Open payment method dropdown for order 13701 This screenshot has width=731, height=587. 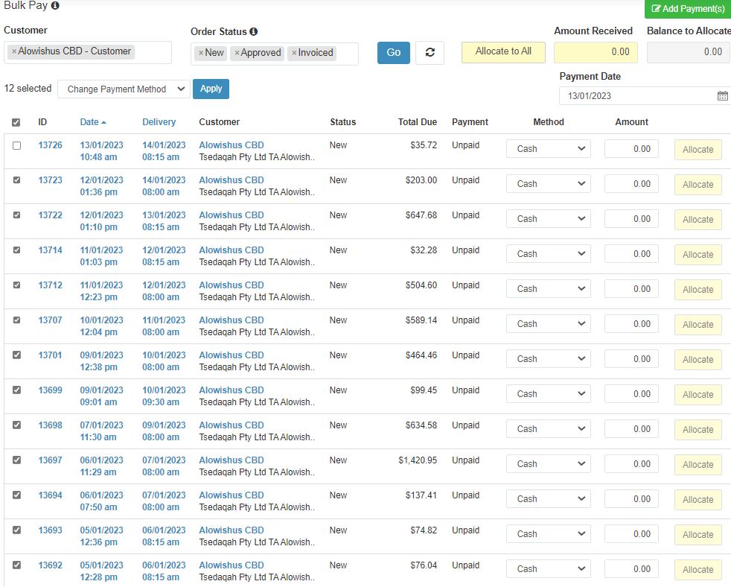click(x=548, y=359)
